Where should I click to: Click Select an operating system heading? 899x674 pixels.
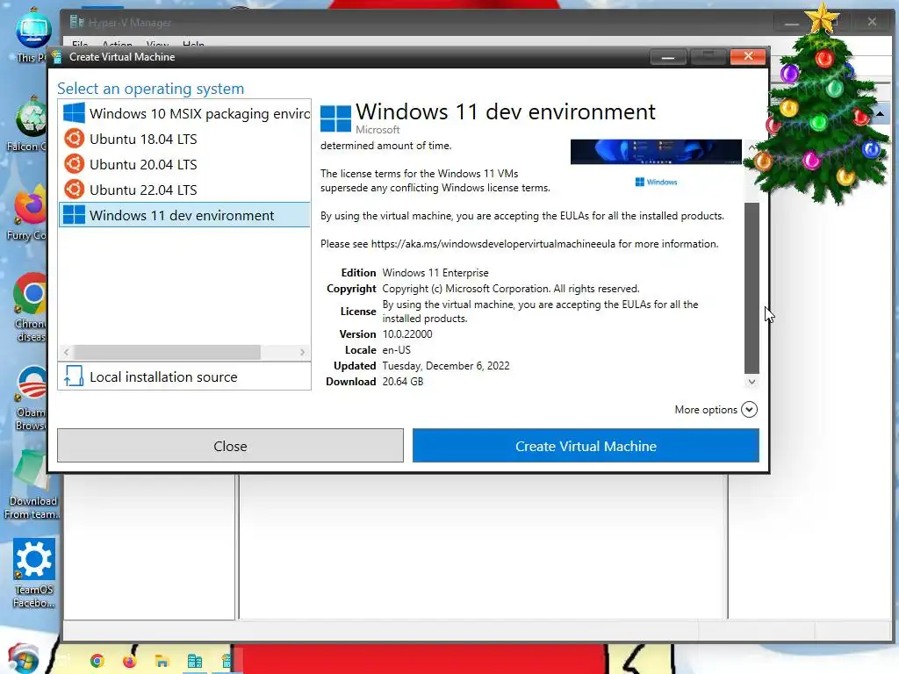[151, 89]
